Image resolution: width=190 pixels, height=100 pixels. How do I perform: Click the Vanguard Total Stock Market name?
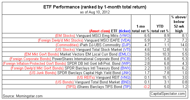pos(99,49)
